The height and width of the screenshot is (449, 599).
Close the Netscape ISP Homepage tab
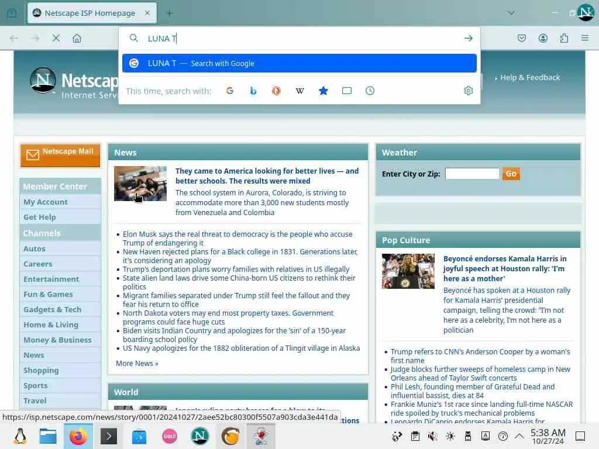(147, 13)
